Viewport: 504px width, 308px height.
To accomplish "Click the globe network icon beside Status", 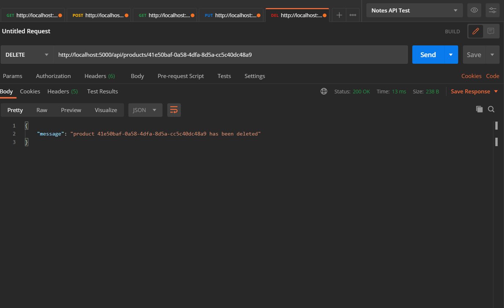I will (324, 92).
